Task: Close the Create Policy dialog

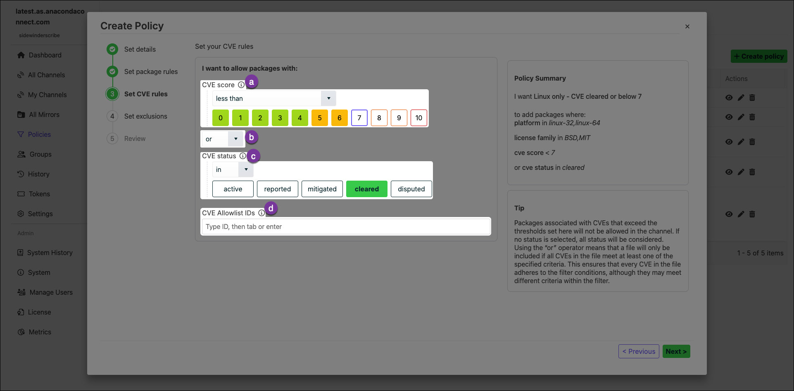Action: pos(687,26)
